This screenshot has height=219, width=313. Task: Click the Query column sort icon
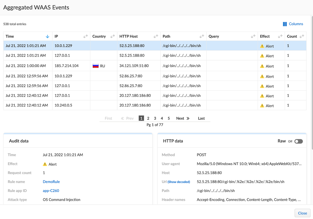pyautogui.click(x=253, y=37)
